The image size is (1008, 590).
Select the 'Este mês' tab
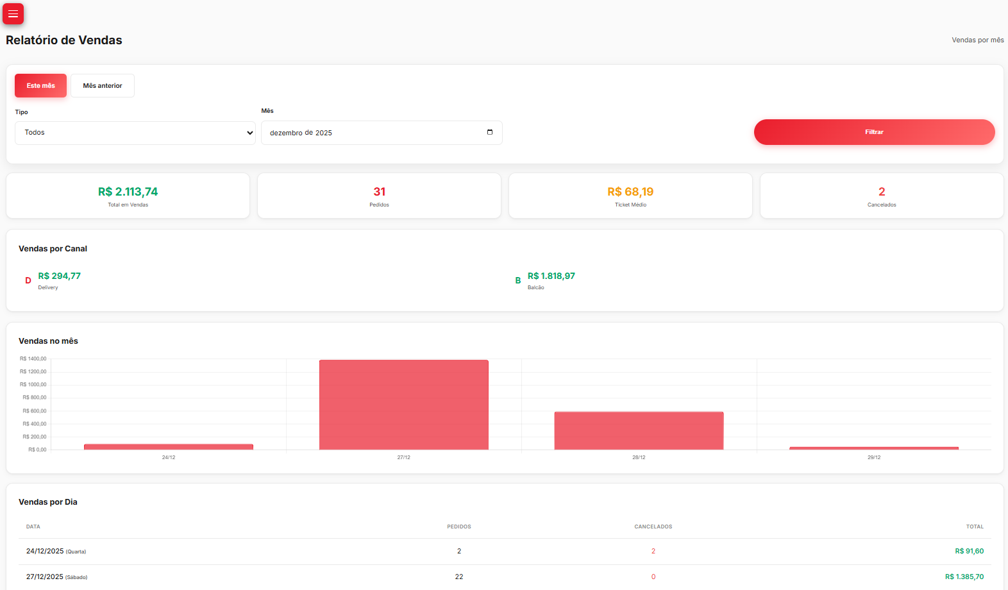click(40, 85)
